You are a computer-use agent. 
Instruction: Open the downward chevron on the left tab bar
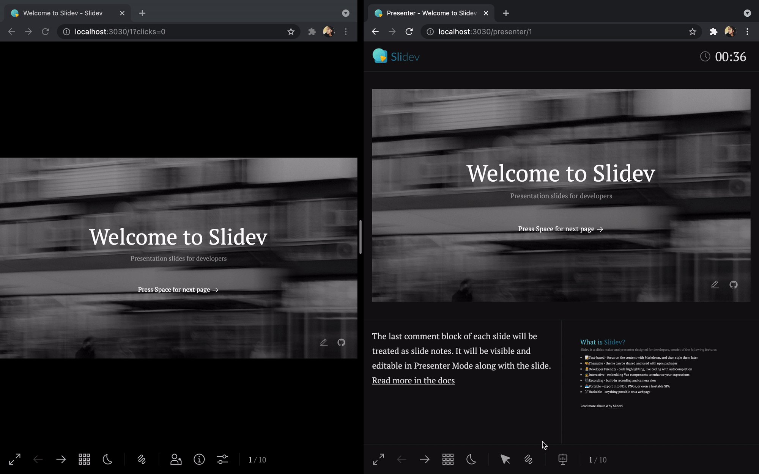coord(346,13)
